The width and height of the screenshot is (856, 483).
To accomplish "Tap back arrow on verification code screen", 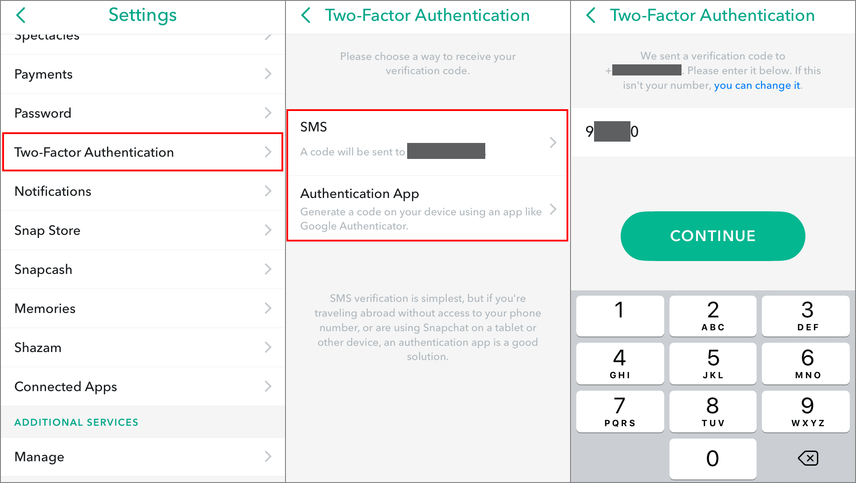I will (x=591, y=15).
